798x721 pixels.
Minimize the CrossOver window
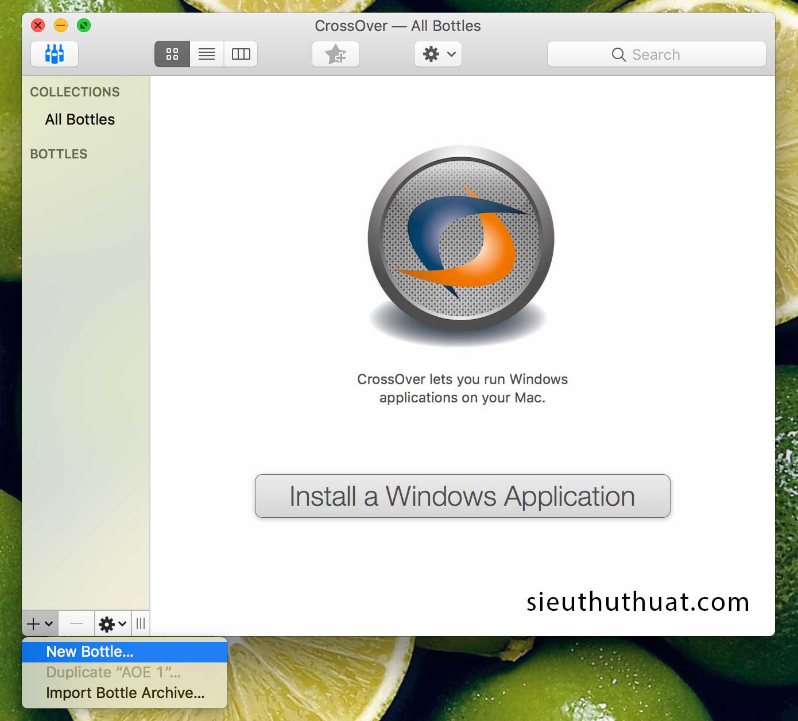61,25
